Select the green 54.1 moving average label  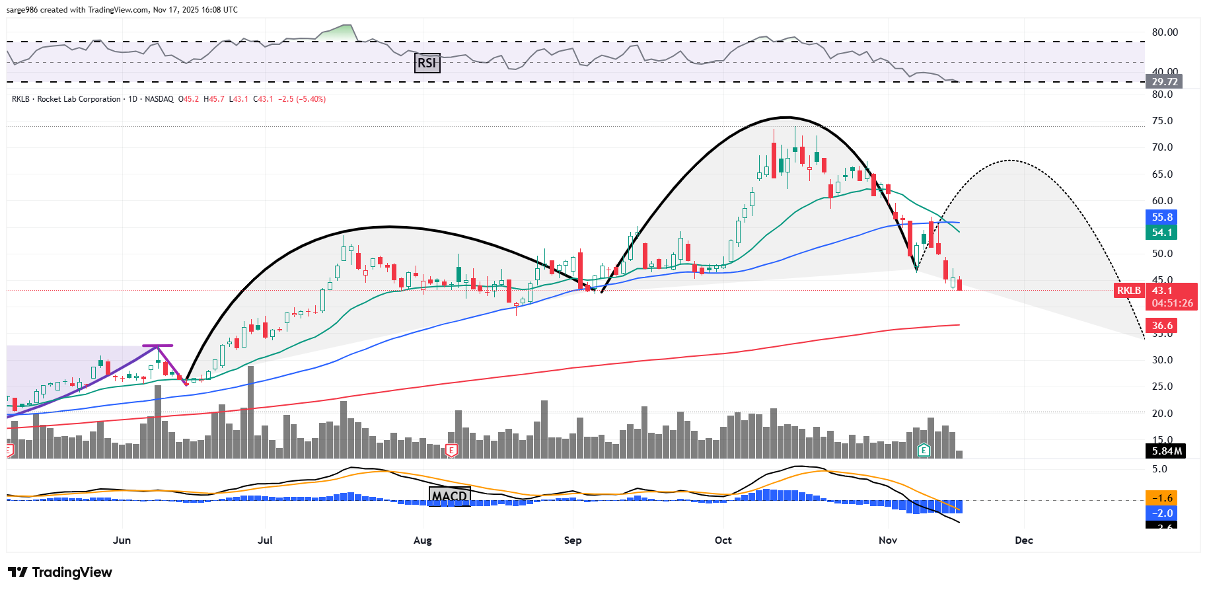point(1162,233)
